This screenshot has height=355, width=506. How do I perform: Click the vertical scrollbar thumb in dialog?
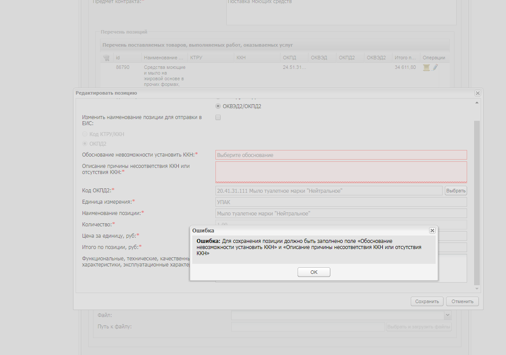click(x=477, y=203)
